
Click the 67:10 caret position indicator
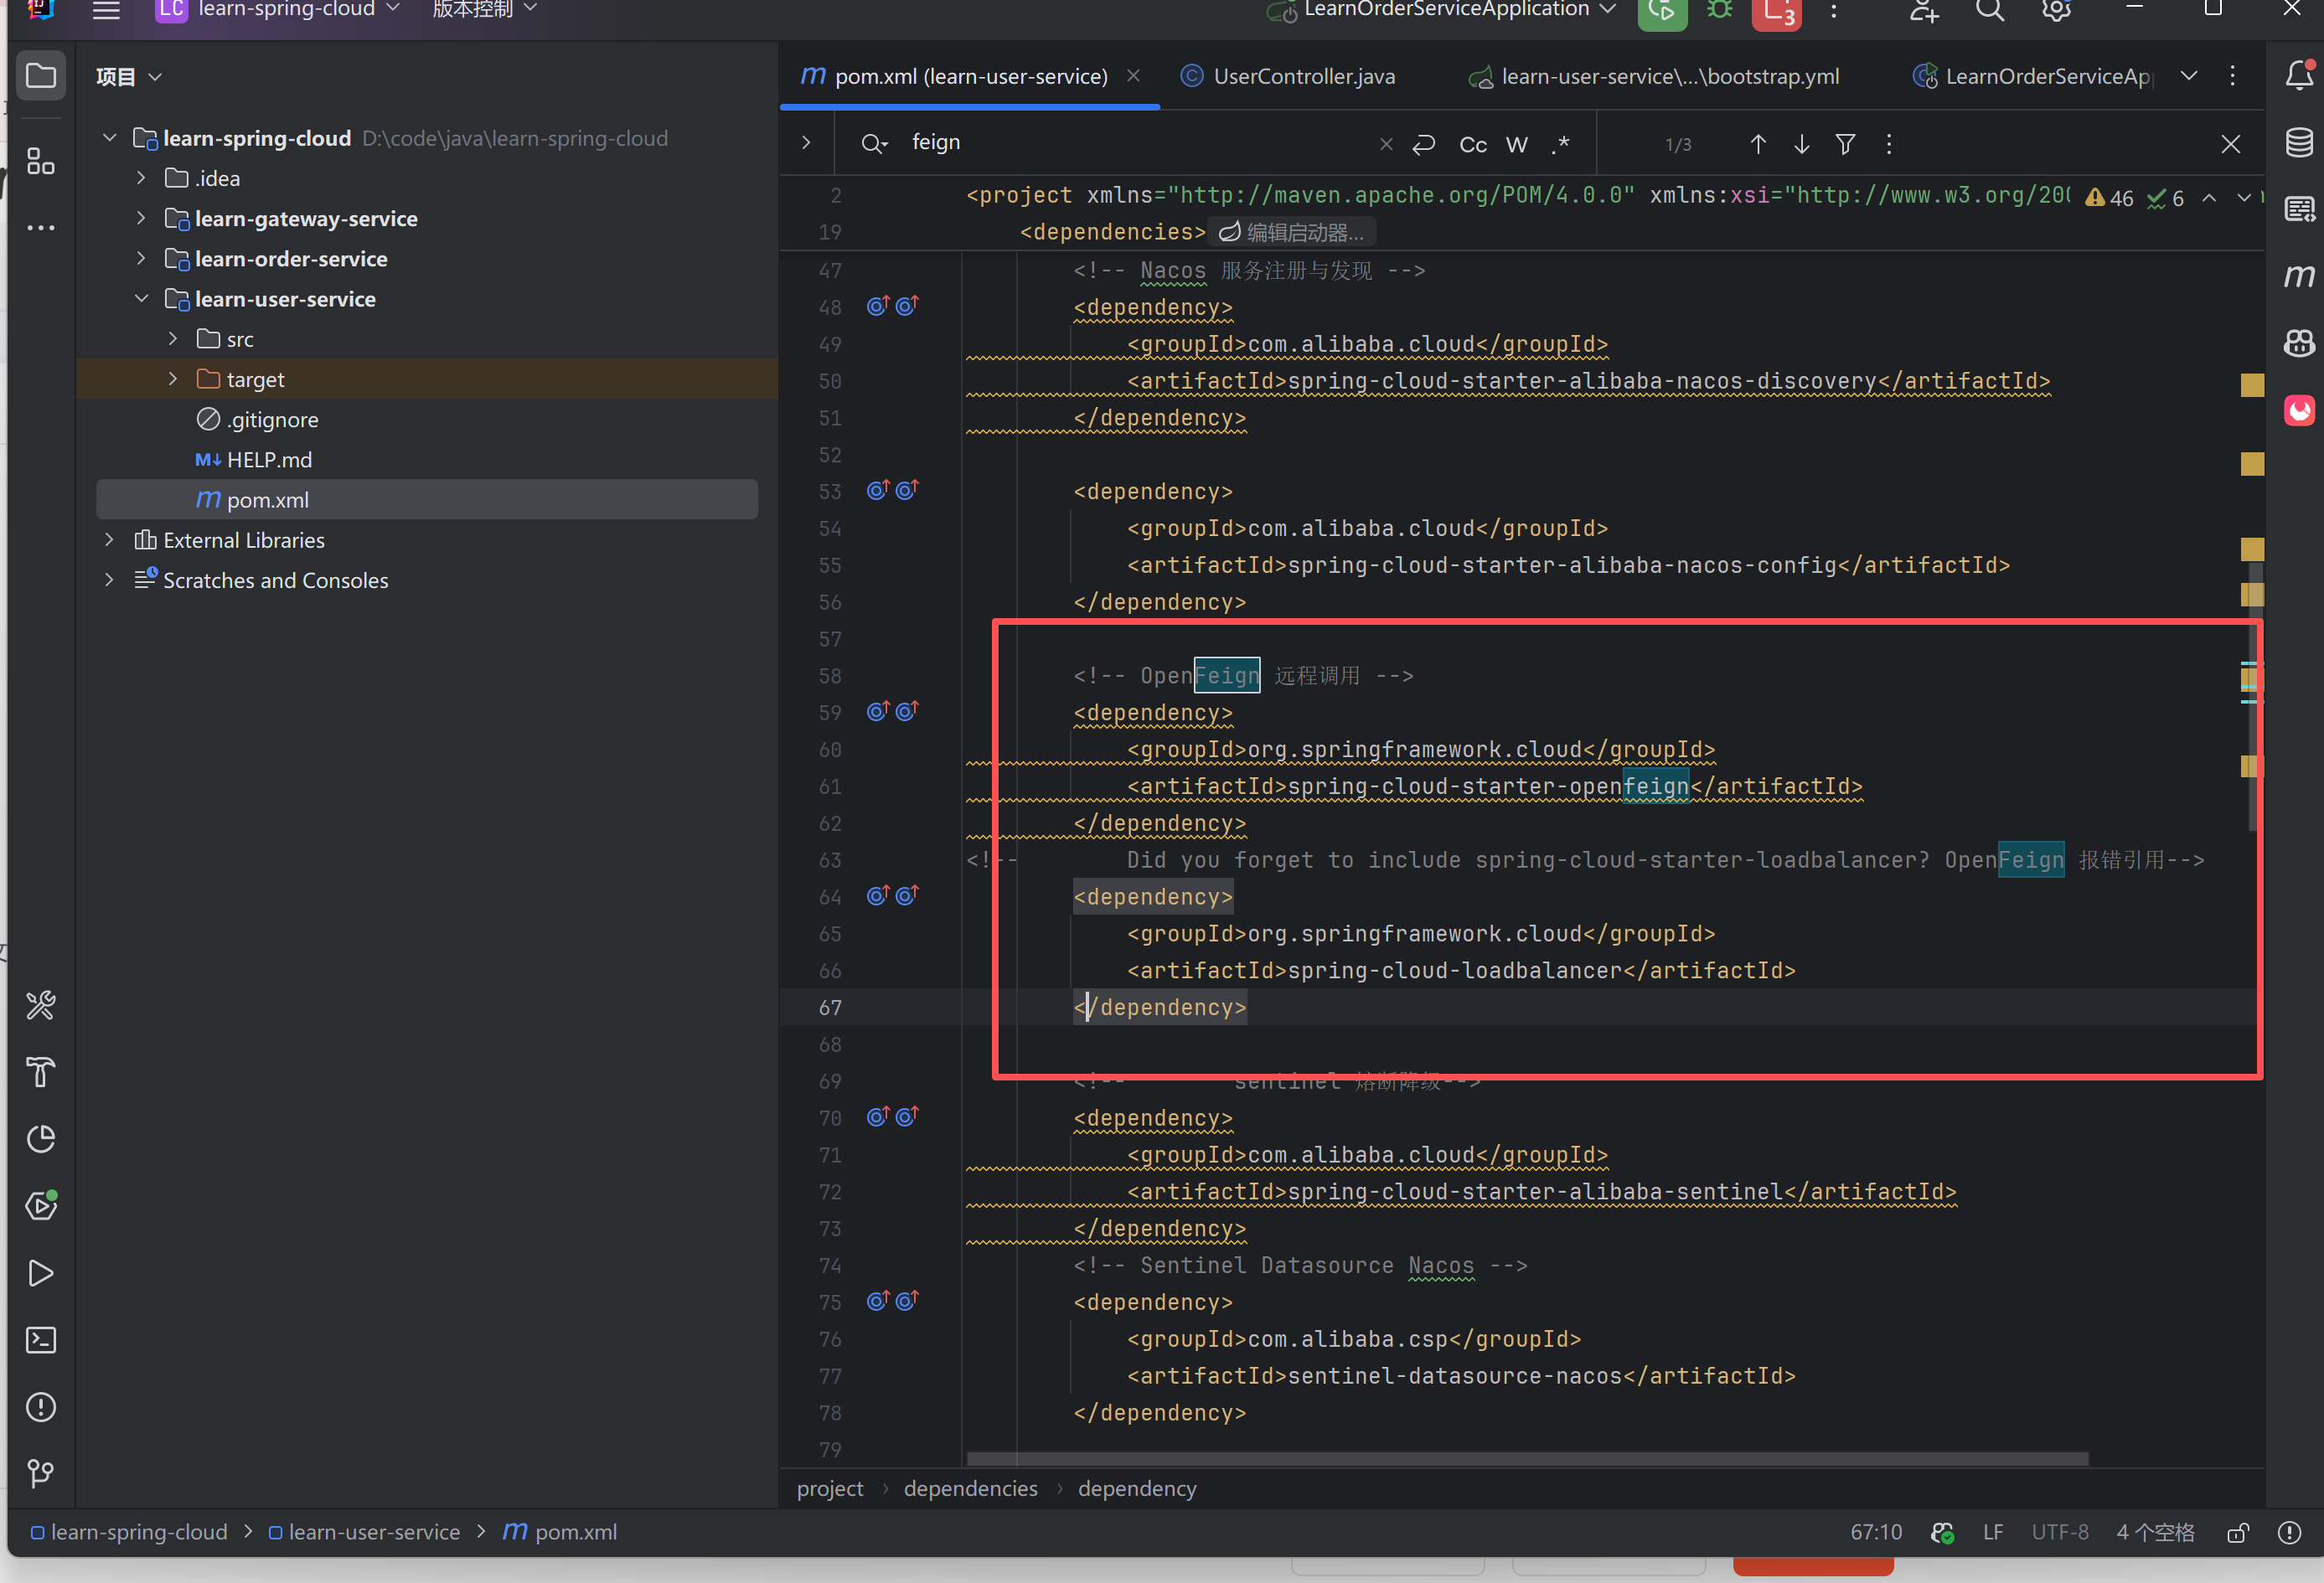1876,1532
